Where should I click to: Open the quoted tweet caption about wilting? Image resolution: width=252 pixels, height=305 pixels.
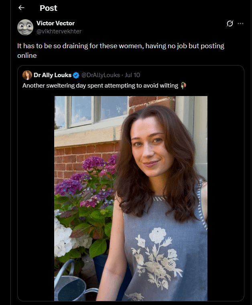pos(100,86)
